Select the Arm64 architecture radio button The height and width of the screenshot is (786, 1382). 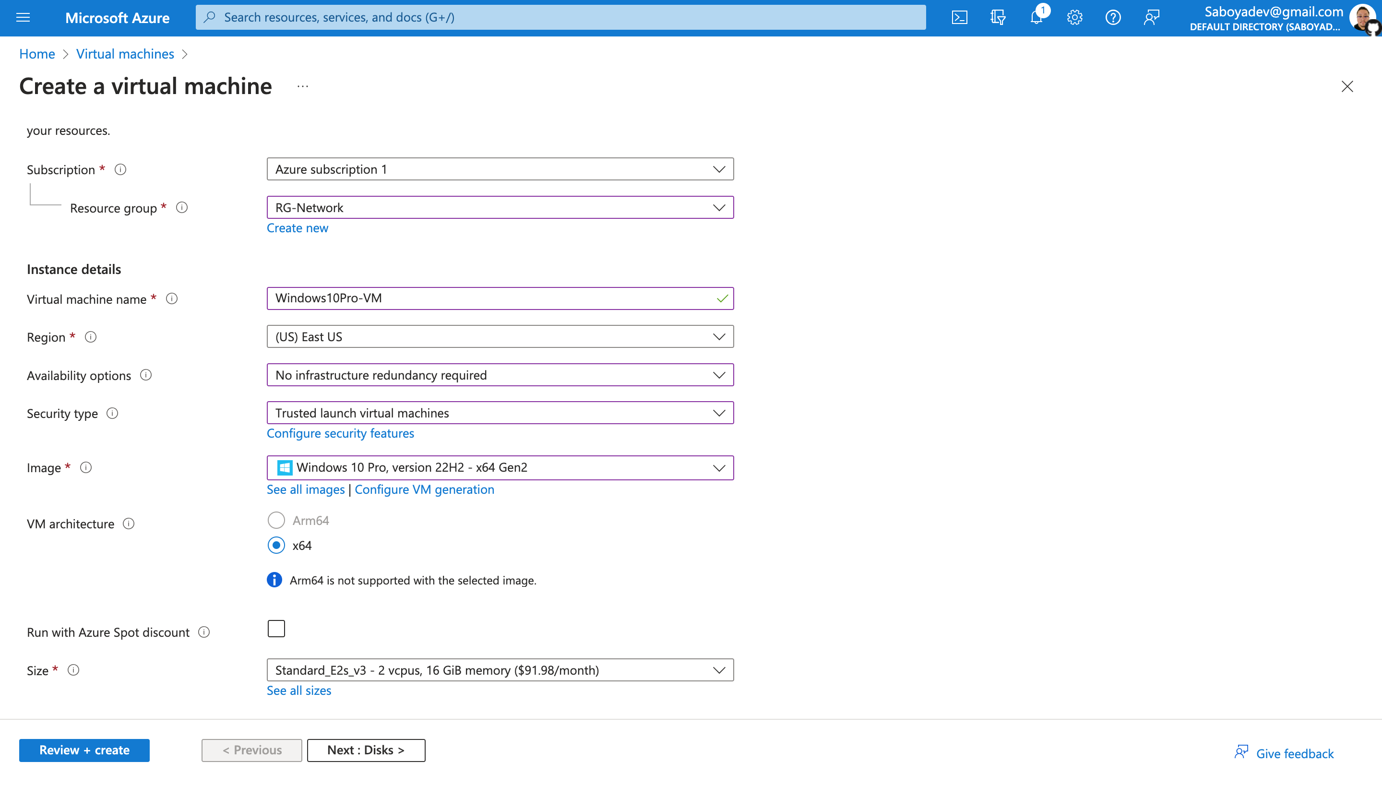pos(276,520)
